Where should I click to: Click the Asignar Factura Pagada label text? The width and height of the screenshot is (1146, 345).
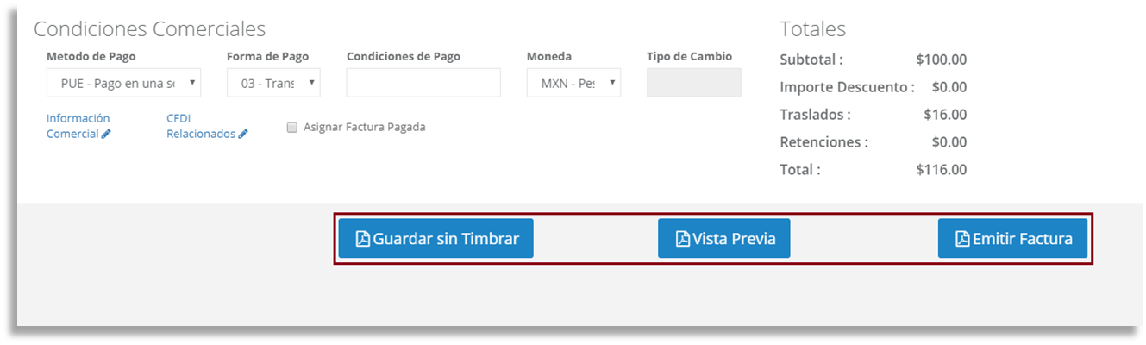tap(364, 128)
